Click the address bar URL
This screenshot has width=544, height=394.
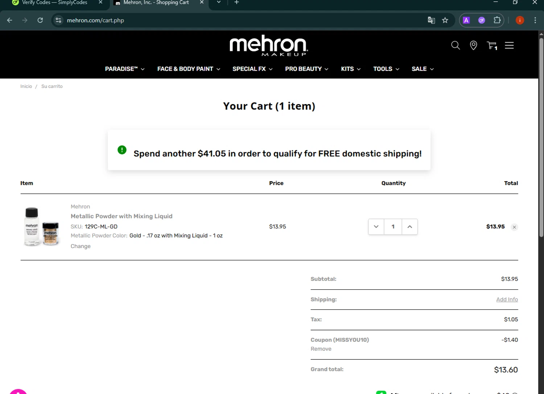95,20
